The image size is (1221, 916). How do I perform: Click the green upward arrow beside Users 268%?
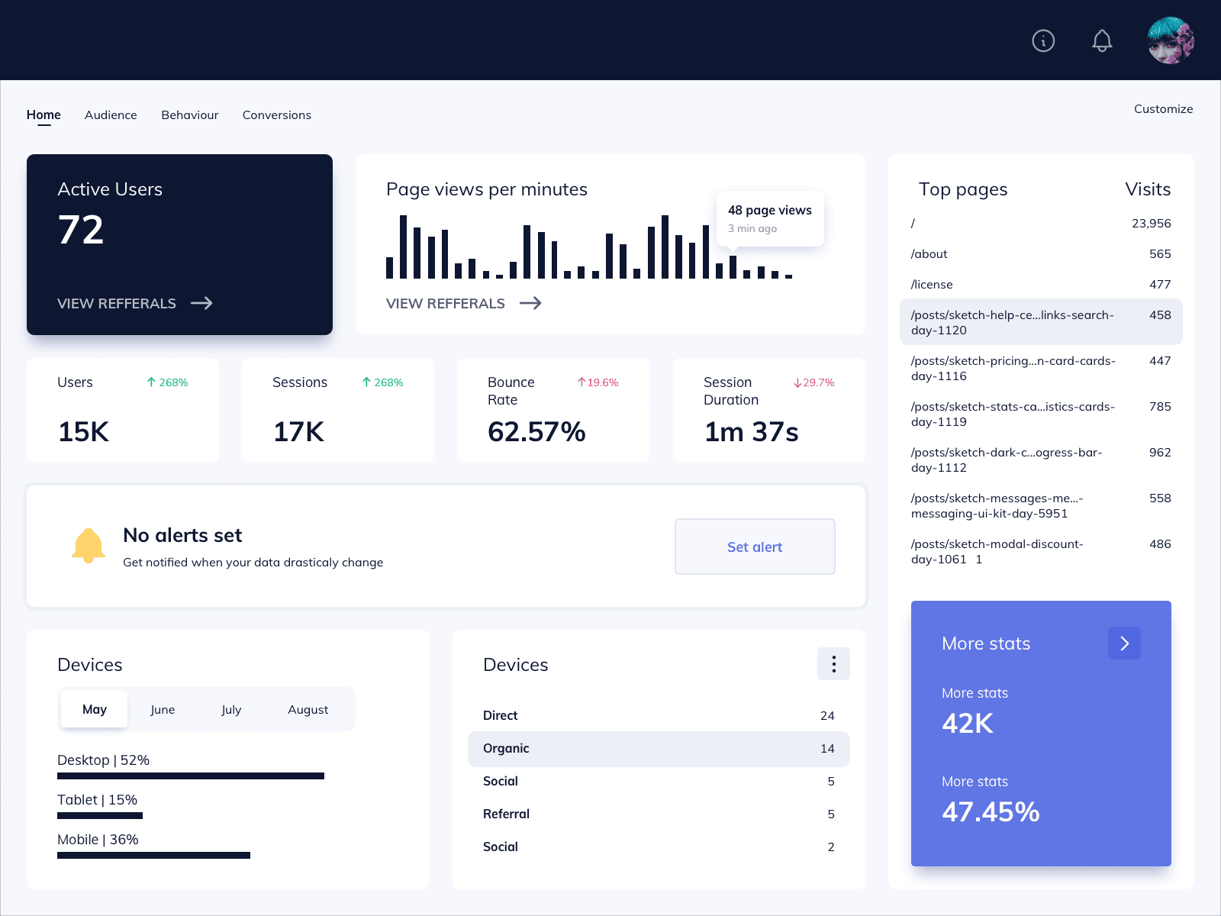pyautogui.click(x=150, y=382)
